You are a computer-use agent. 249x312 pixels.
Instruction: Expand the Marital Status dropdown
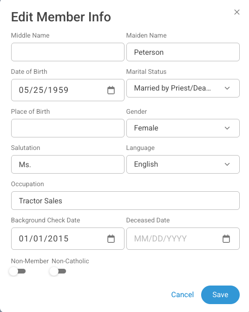[183, 88]
